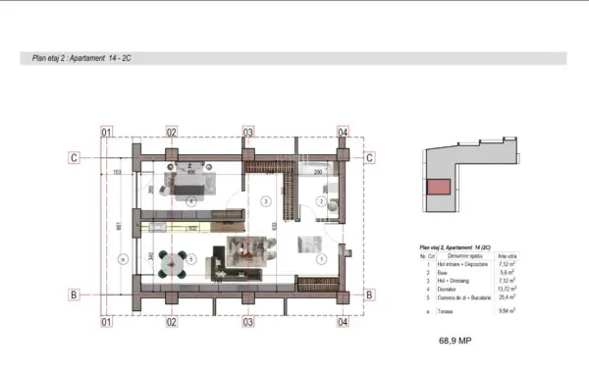Select grid marker 01 above the plan
The height and width of the screenshot is (378, 589).
[x=107, y=133]
